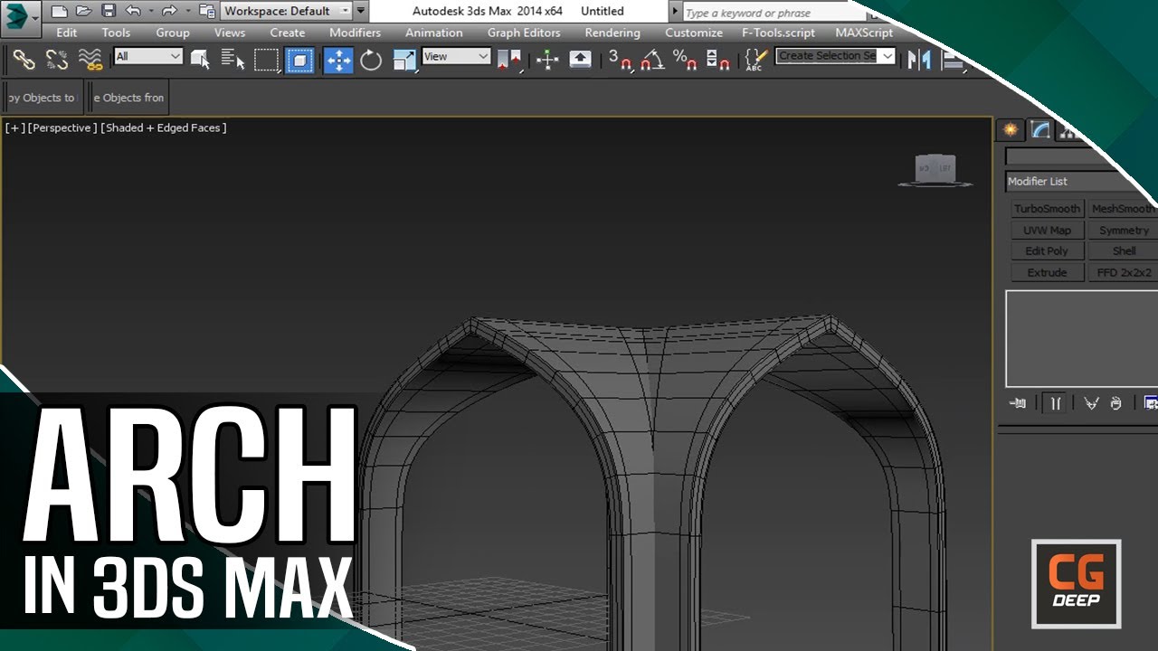The height and width of the screenshot is (651, 1158).
Task: Add the TurboSmooth modifier
Action: (x=1047, y=209)
